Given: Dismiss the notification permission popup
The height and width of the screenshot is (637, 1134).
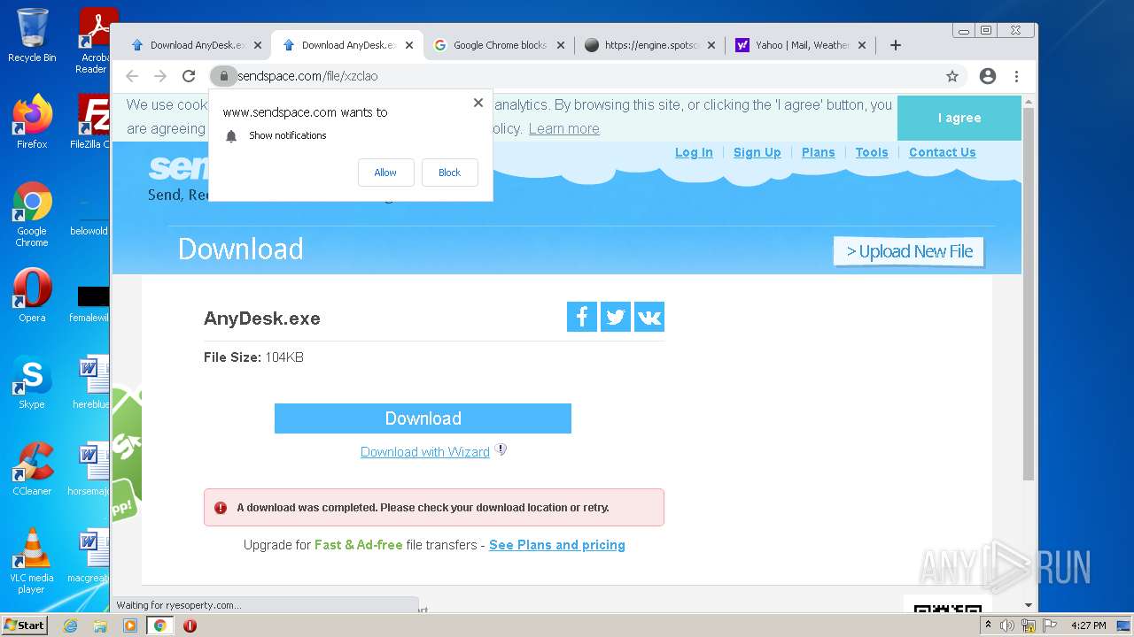Looking at the screenshot, I should coord(478,103).
